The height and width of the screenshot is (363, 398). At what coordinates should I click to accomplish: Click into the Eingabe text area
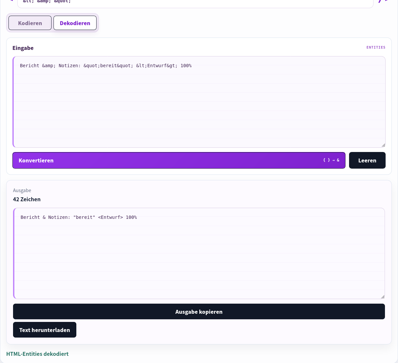coord(199,102)
